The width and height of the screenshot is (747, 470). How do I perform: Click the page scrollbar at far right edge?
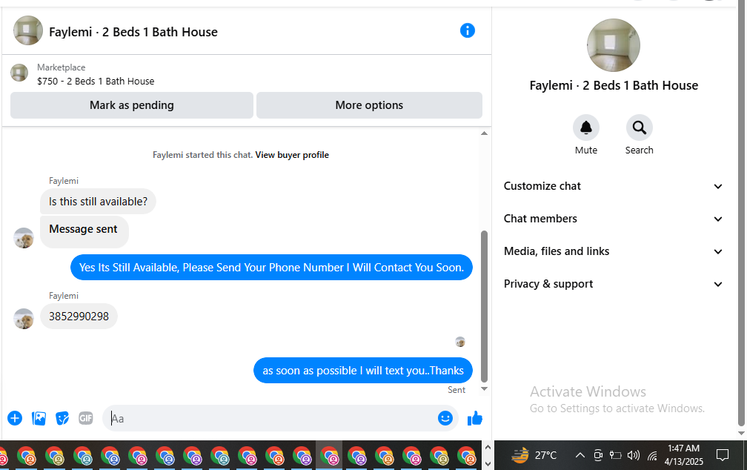click(741, 214)
